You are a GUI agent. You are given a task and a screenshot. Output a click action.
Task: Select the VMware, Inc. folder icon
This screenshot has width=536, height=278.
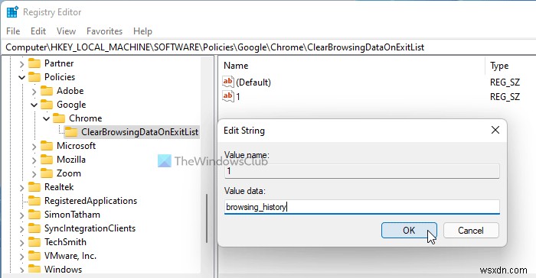point(34,256)
